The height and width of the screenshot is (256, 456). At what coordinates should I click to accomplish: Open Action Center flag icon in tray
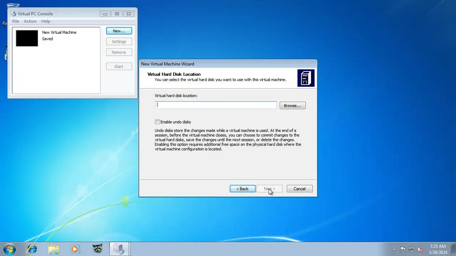click(x=403, y=249)
